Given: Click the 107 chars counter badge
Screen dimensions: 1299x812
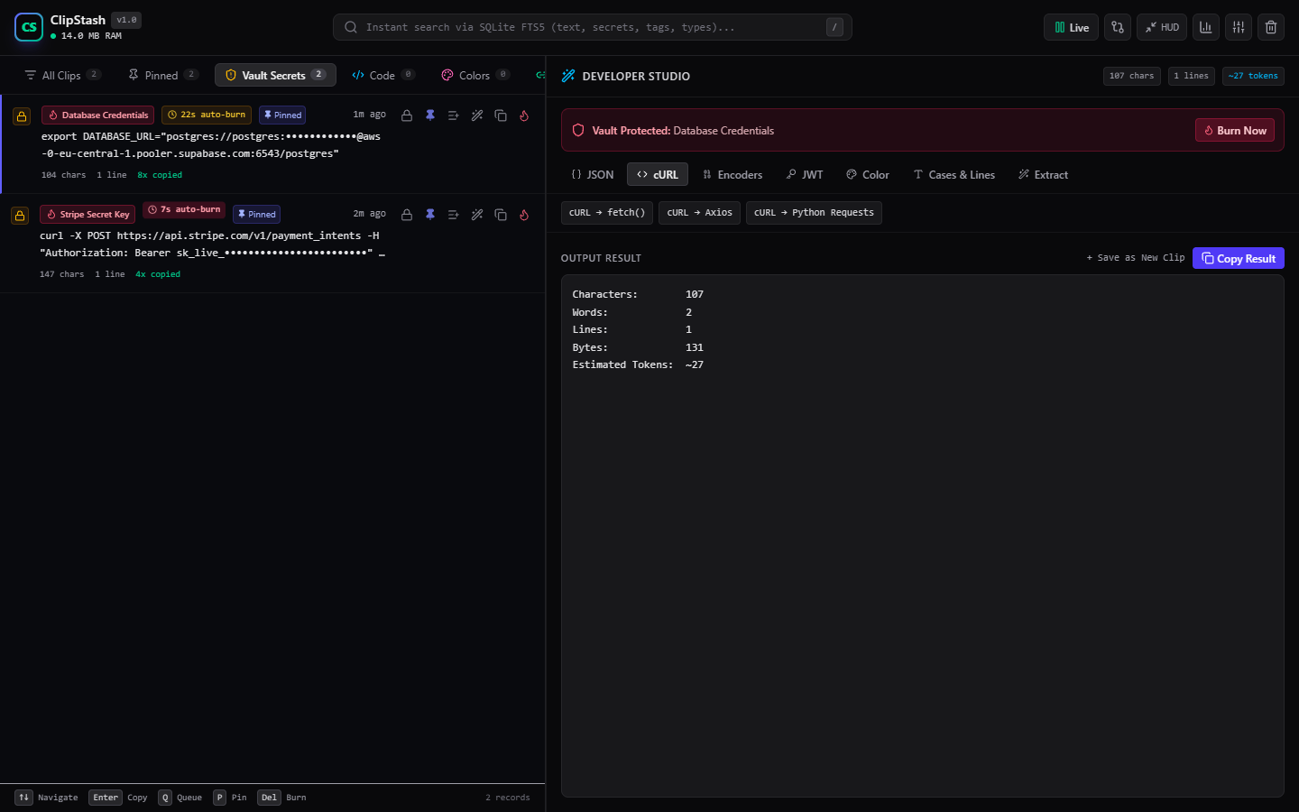Looking at the screenshot, I should tap(1132, 76).
